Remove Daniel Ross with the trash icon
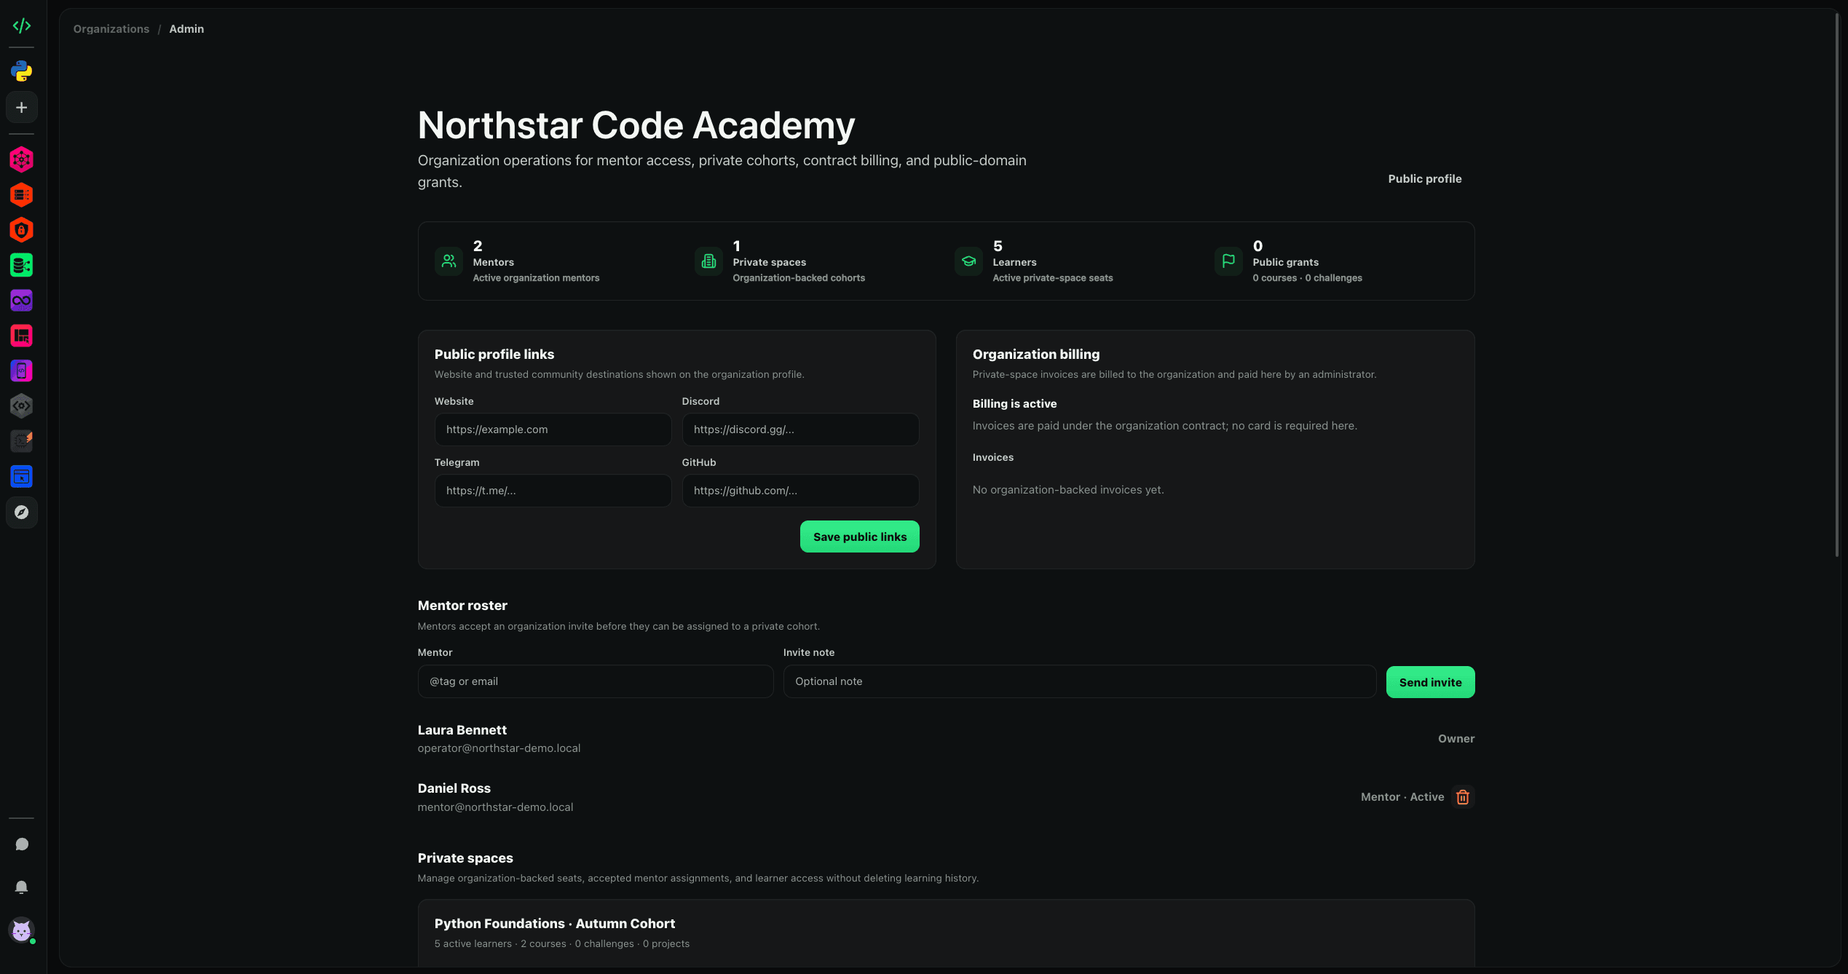This screenshot has height=974, width=1848. [x=1463, y=797]
